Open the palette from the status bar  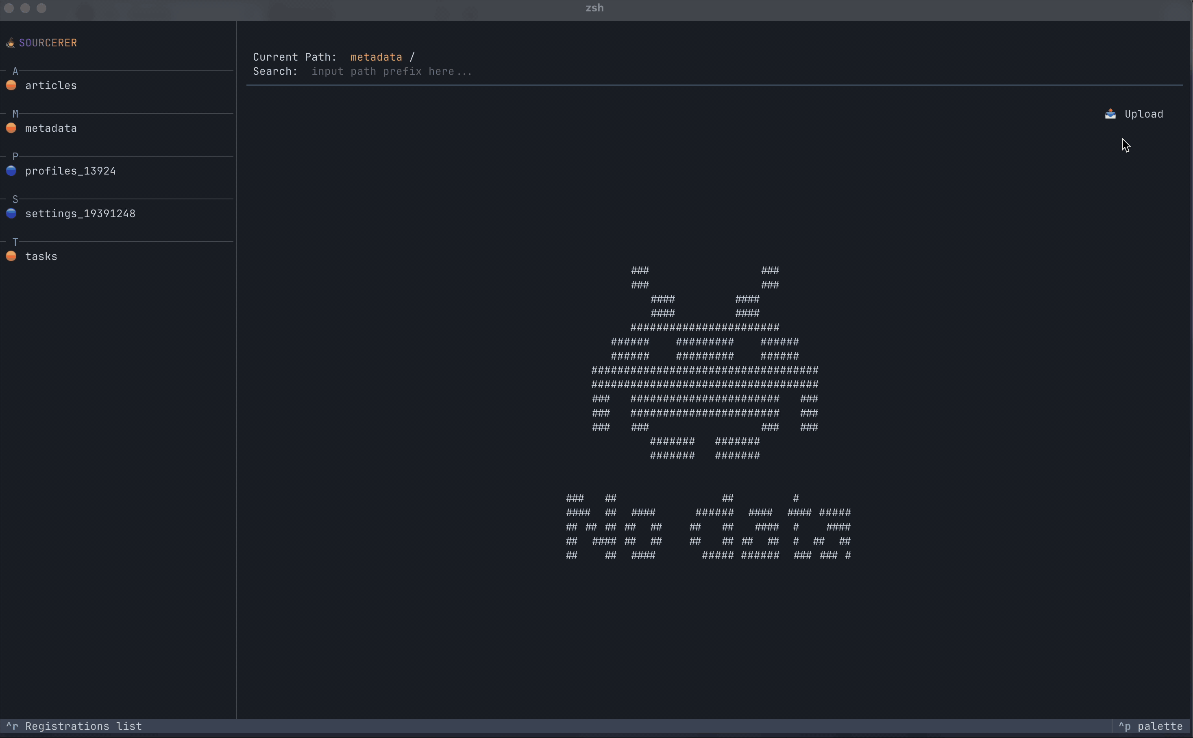[x=1152, y=726]
